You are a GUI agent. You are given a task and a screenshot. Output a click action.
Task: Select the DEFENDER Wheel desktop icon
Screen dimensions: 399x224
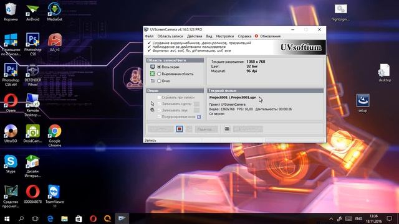tap(33, 75)
